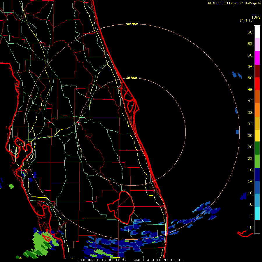This screenshot has width=262, height=262.
Task: Click the NEXLAB-College of DuPage label
Action: click(x=233, y=3)
